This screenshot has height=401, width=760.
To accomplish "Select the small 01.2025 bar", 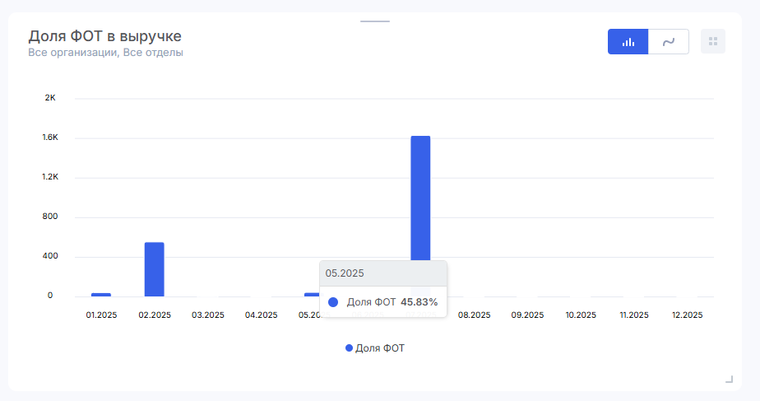I will tap(101, 294).
